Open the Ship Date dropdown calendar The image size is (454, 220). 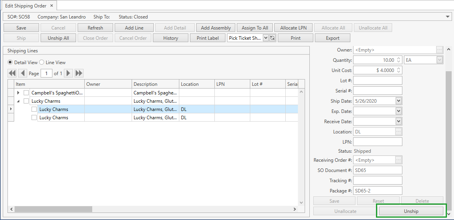click(398, 101)
